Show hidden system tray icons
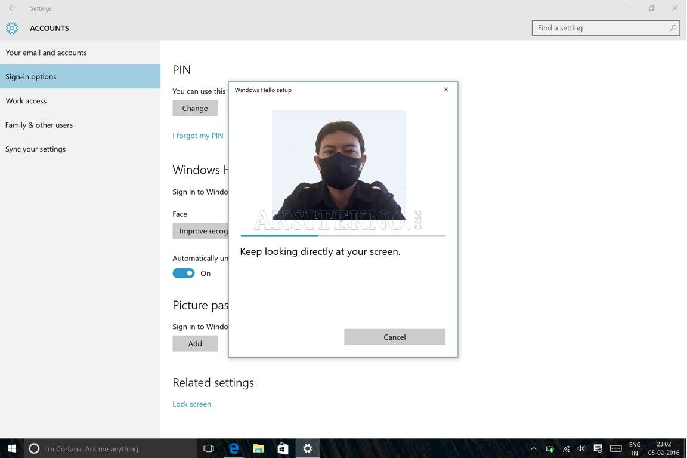The height and width of the screenshot is (458, 687). tap(533, 448)
